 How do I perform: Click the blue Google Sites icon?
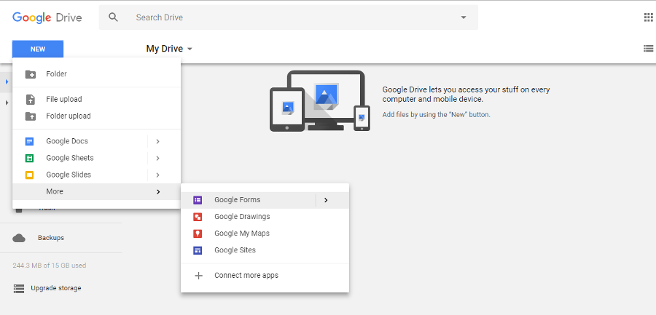tap(198, 250)
